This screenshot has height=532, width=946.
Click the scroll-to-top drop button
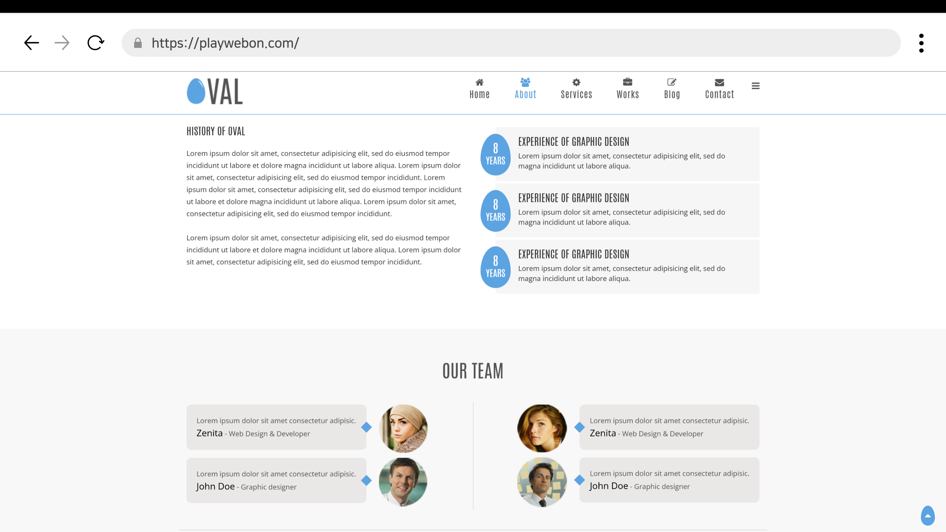click(928, 516)
